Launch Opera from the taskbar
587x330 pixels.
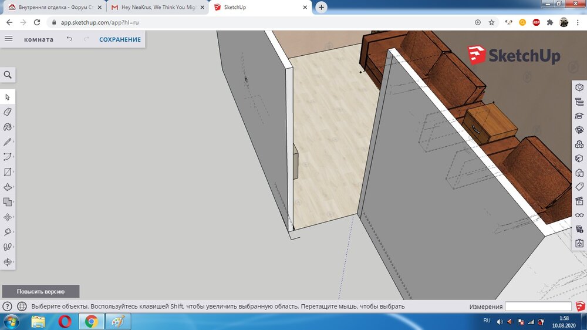[x=65, y=322]
